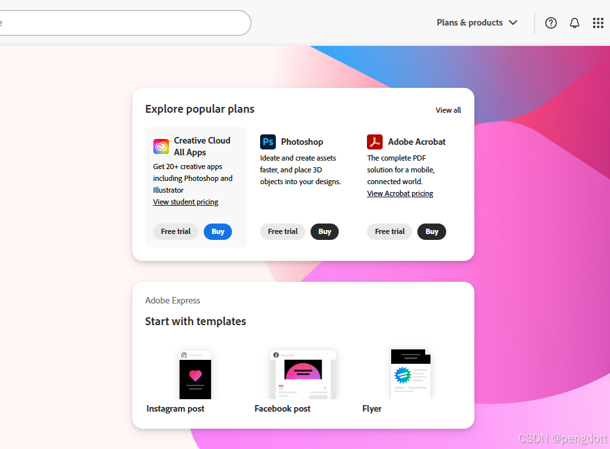Open View student pricing link
Screen dimensions: 610x449
tap(185, 202)
